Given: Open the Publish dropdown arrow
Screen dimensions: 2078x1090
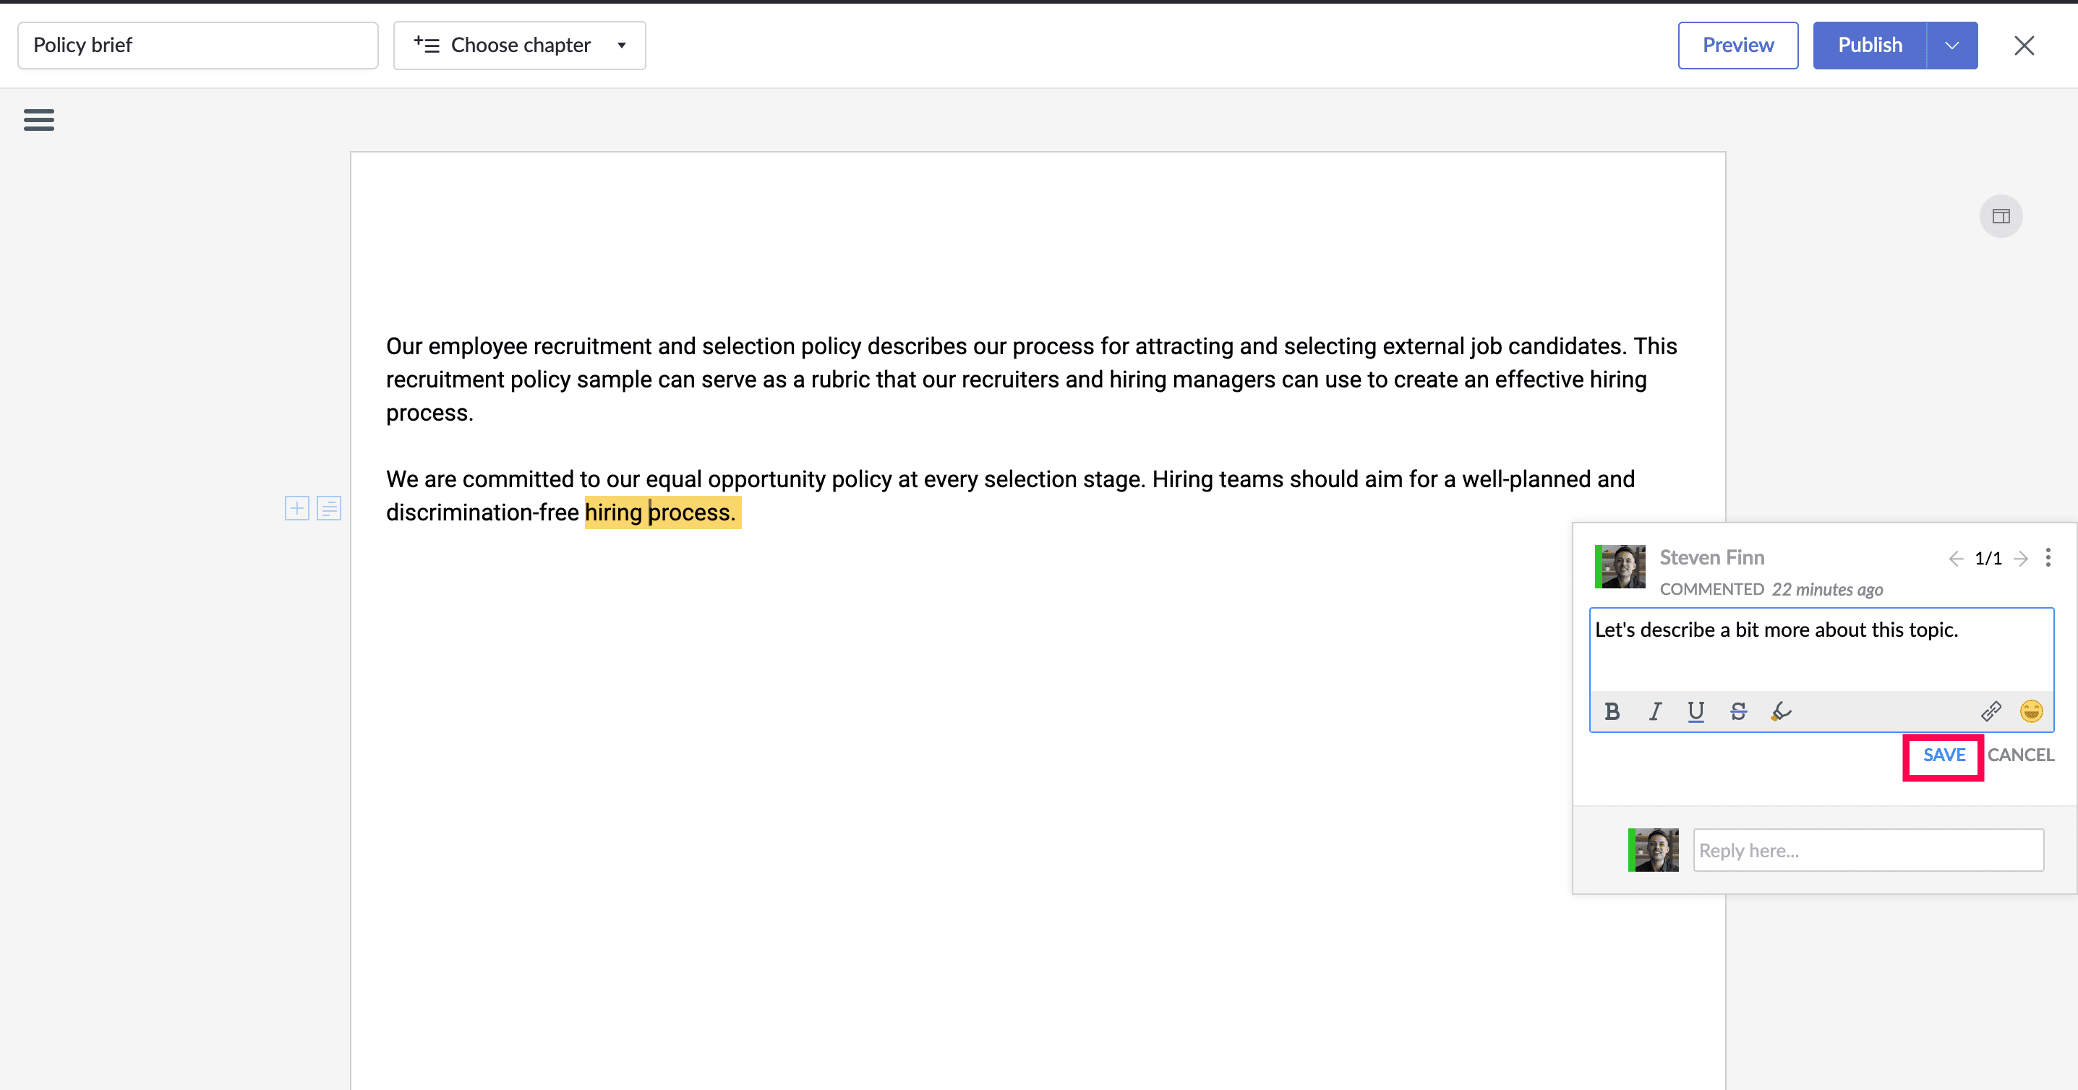Looking at the screenshot, I should coord(1952,45).
